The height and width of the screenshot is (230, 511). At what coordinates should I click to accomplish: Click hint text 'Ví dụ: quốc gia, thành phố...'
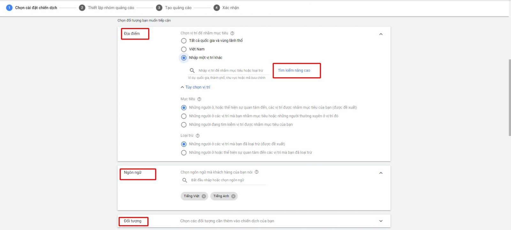[226, 78]
